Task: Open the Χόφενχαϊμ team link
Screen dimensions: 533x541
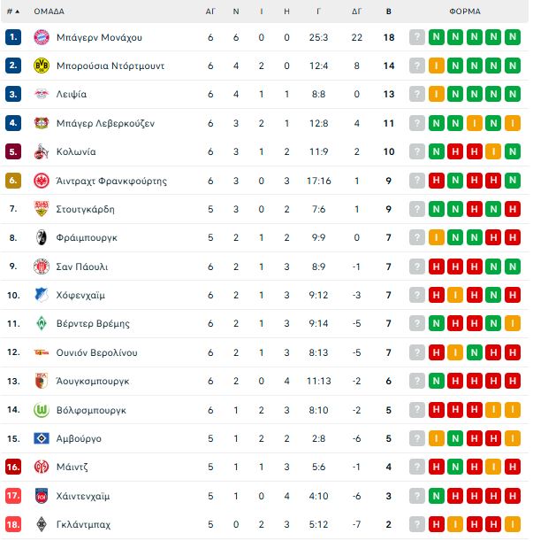Action: click(82, 295)
